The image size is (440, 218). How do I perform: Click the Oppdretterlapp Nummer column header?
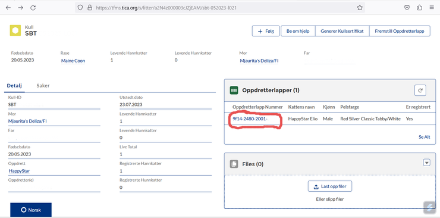pyautogui.click(x=257, y=107)
